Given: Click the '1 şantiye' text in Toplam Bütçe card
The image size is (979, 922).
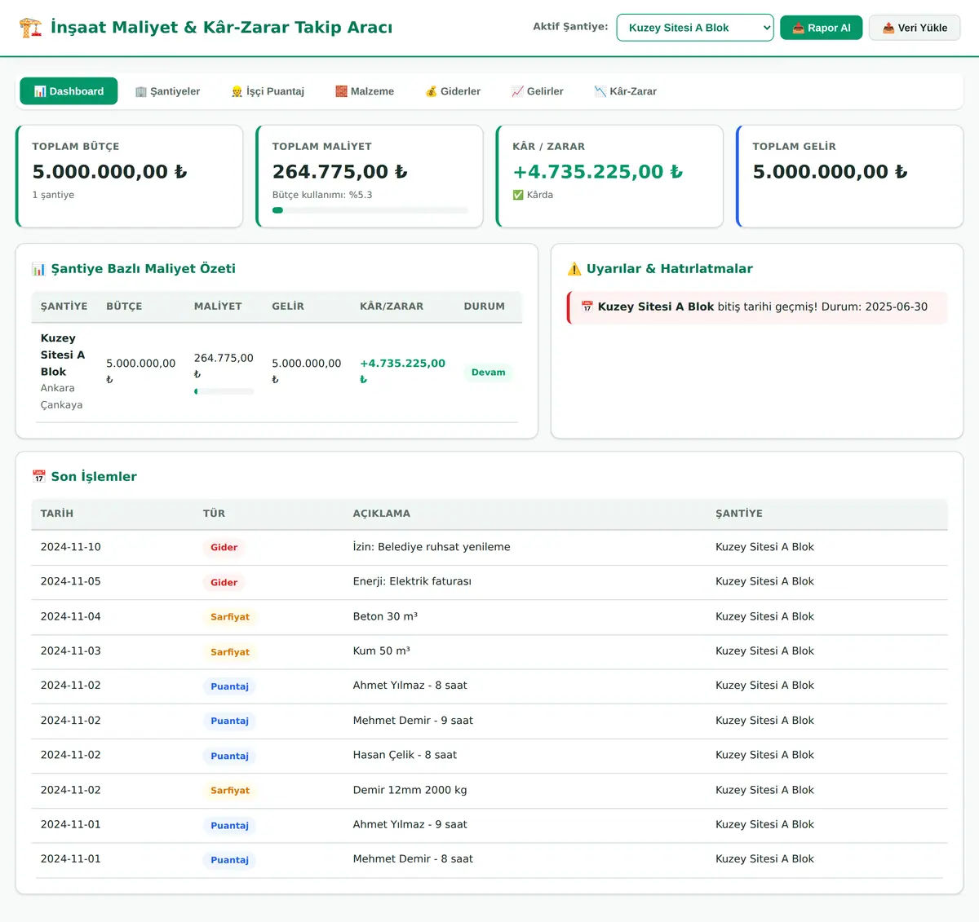Looking at the screenshot, I should coord(53,195).
